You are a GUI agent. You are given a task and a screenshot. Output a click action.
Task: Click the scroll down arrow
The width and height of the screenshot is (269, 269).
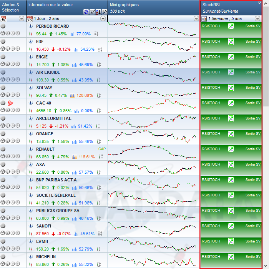[x=266, y=266]
